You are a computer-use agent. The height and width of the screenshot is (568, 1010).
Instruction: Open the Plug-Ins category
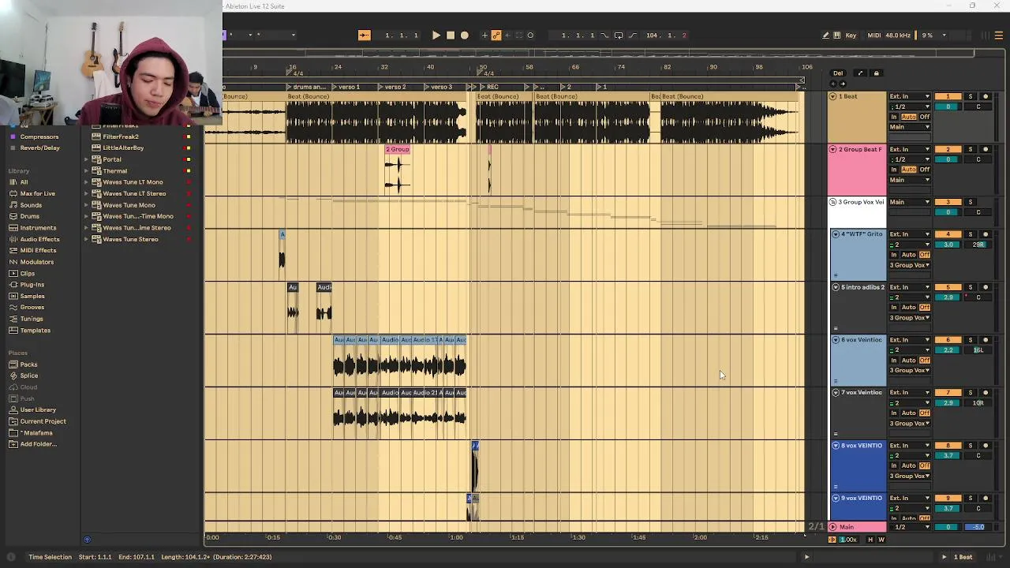click(x=32, y=285)
